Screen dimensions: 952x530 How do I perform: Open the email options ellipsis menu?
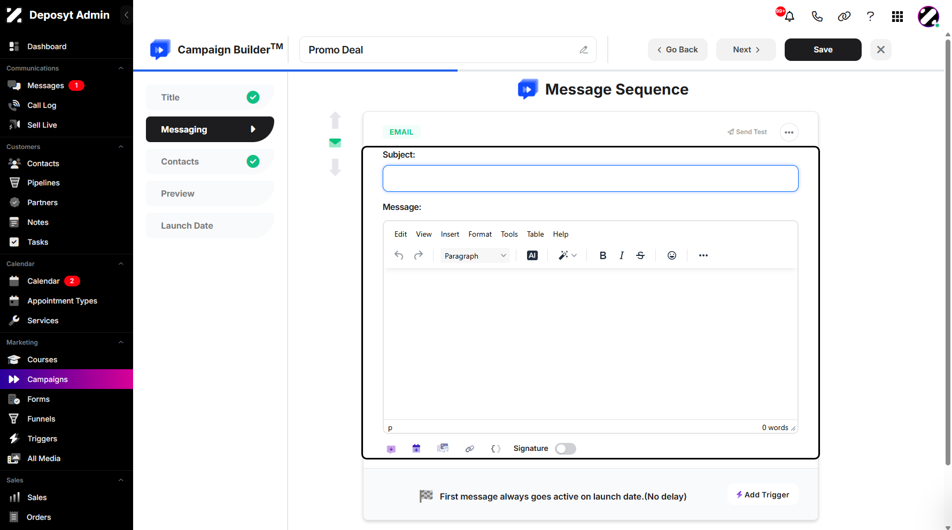[789, 132]
